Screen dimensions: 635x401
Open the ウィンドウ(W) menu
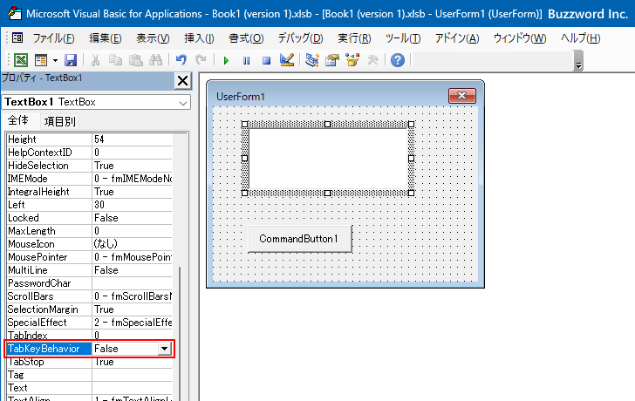(520, 38)
